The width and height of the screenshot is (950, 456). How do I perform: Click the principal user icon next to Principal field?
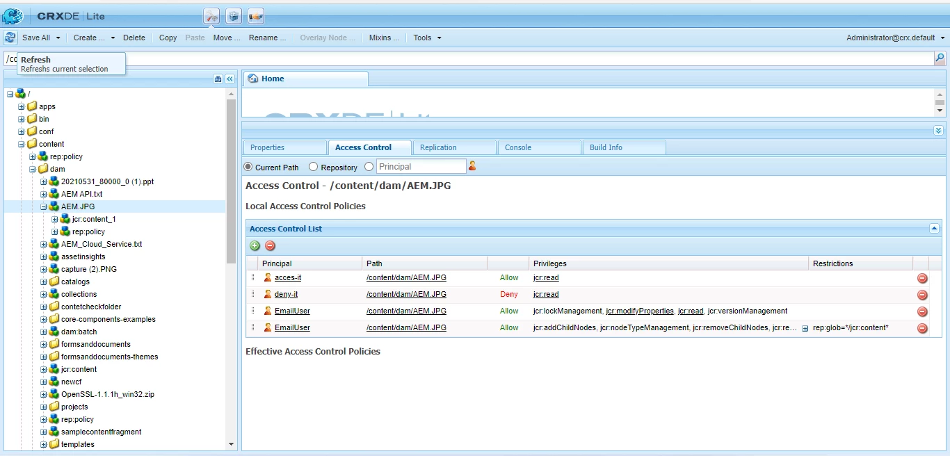pyautogui.click(x=473, y=166)
